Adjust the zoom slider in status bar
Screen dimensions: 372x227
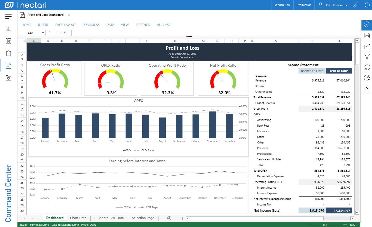click(x=324, y=225)
